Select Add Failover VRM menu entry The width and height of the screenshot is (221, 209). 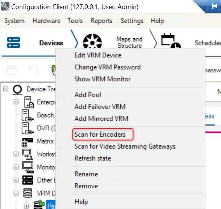point(100,107)
